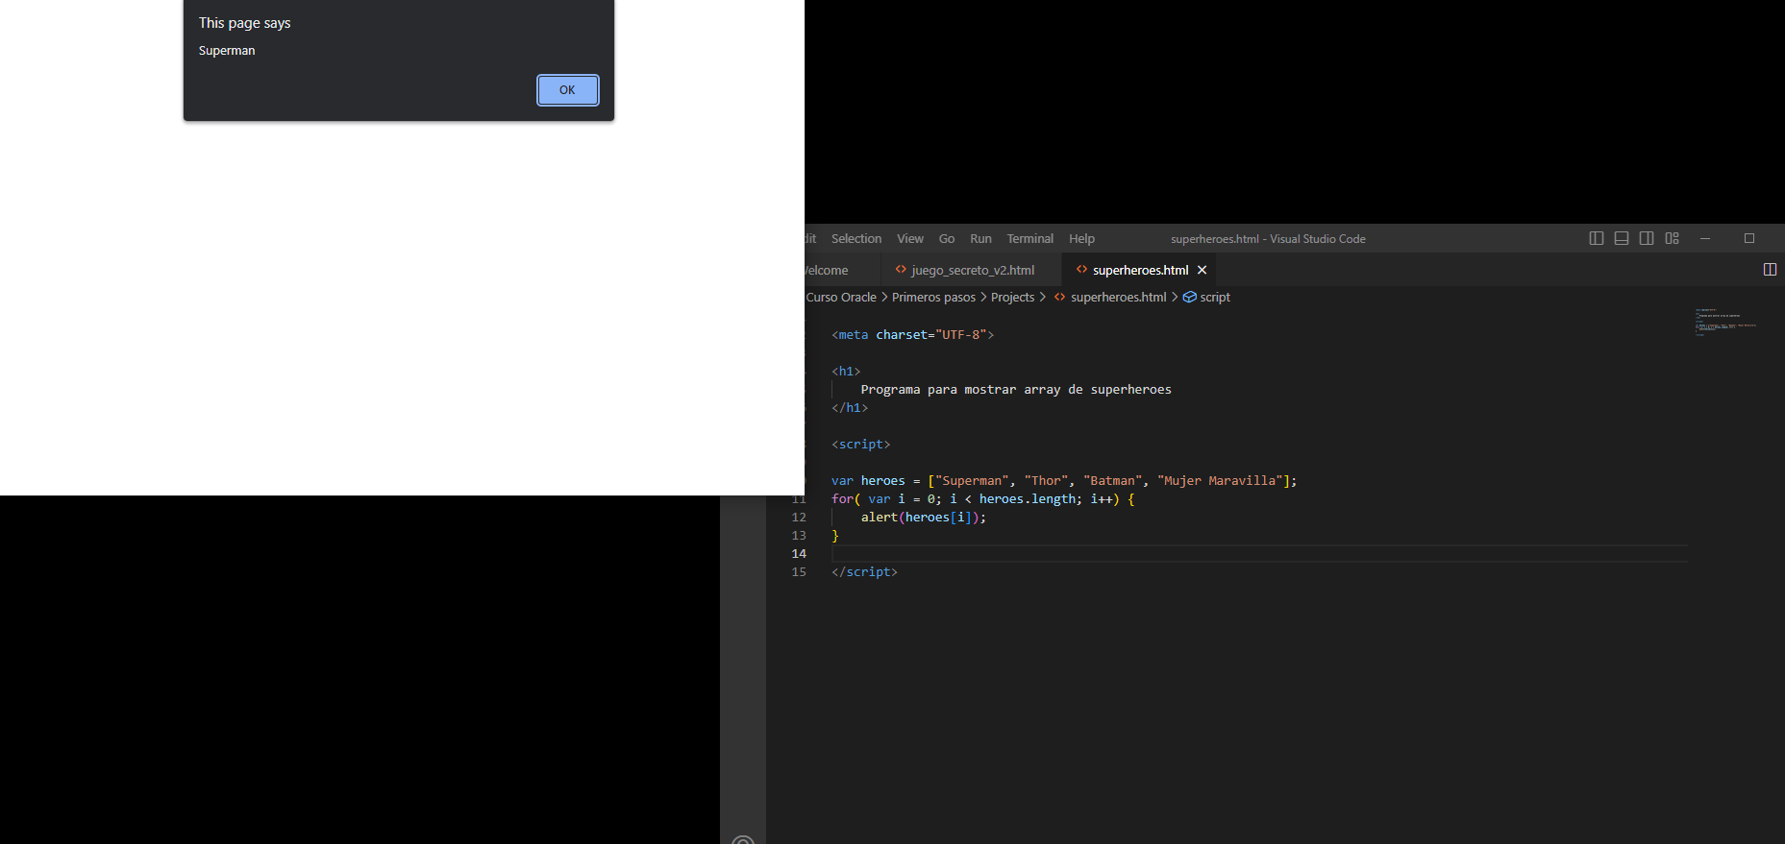This screenshot has width=1785, height=844.
Task: Click the opening <script> tag
Action: pyautogui.click(x=860, y=445)
